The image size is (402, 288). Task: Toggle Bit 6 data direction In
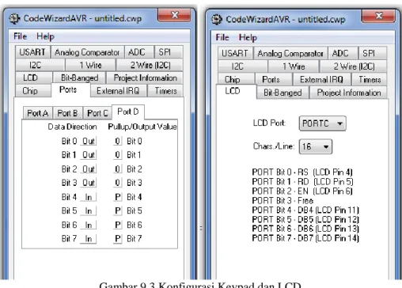[x=89, y=225]
